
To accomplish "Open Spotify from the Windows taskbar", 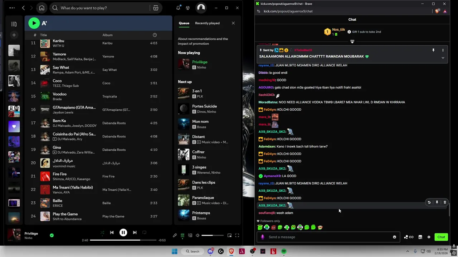I will pyautogui.click(x=284, y=251).
